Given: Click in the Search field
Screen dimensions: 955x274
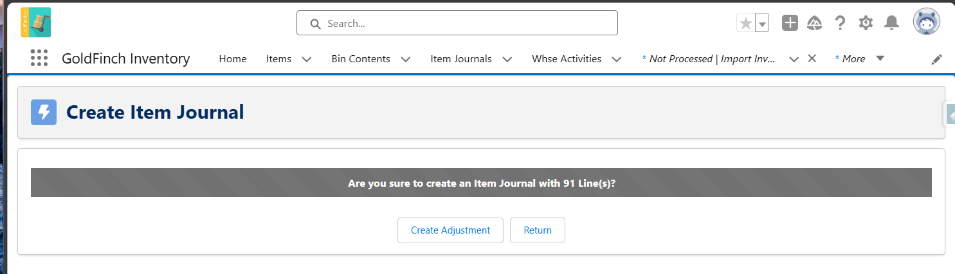Looking at the screenshot, I should click(457, 23).
